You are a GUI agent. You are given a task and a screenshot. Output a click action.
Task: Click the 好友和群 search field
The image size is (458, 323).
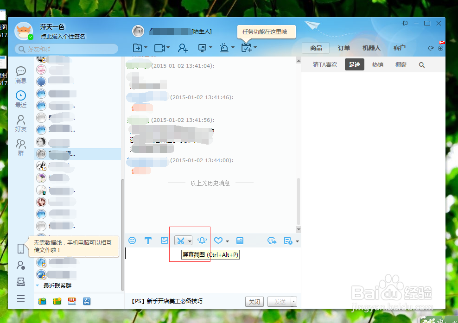[67, 49]
